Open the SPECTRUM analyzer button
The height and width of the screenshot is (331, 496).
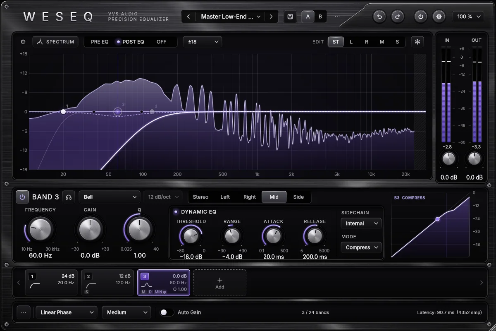click(x=56, y=42)
